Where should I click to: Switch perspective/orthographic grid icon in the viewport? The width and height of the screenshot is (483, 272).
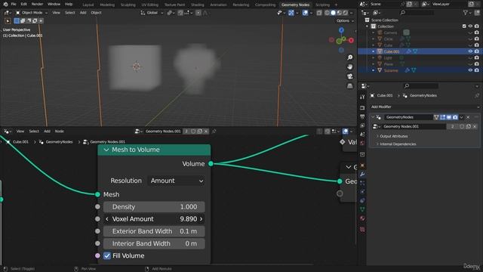350,85
